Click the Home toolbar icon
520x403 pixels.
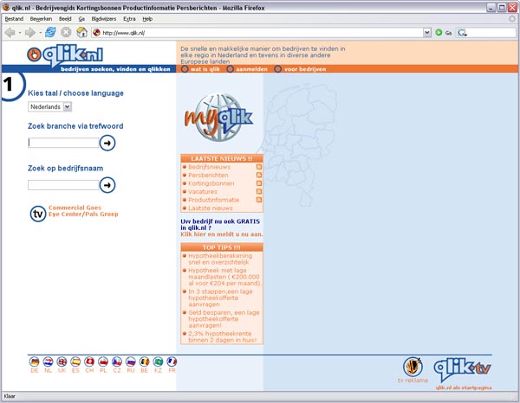point(82,32)
